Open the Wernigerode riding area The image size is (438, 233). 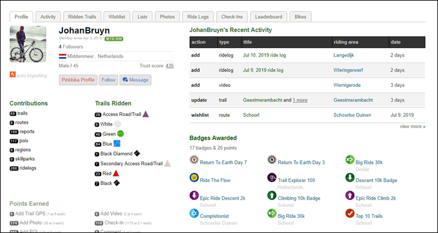(347, 85)
